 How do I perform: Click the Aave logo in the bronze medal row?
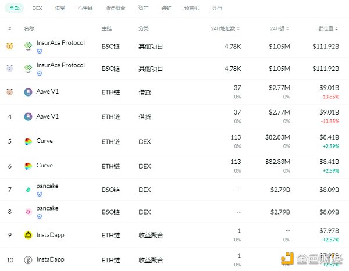tap(28, 92)
